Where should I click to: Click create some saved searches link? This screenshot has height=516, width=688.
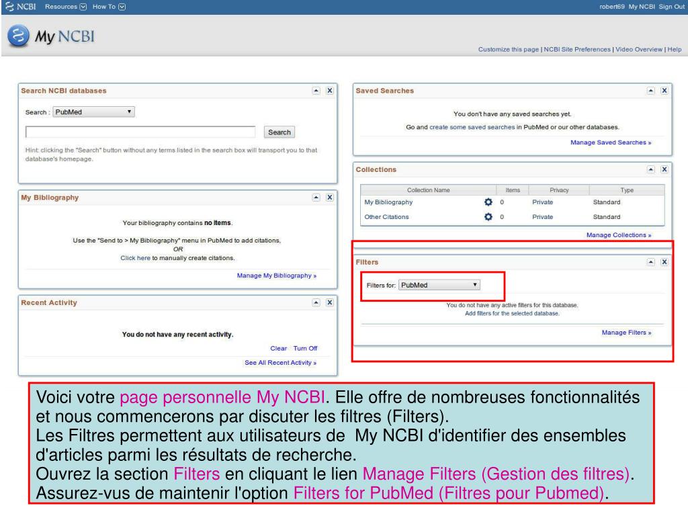(x=472, y=127)
